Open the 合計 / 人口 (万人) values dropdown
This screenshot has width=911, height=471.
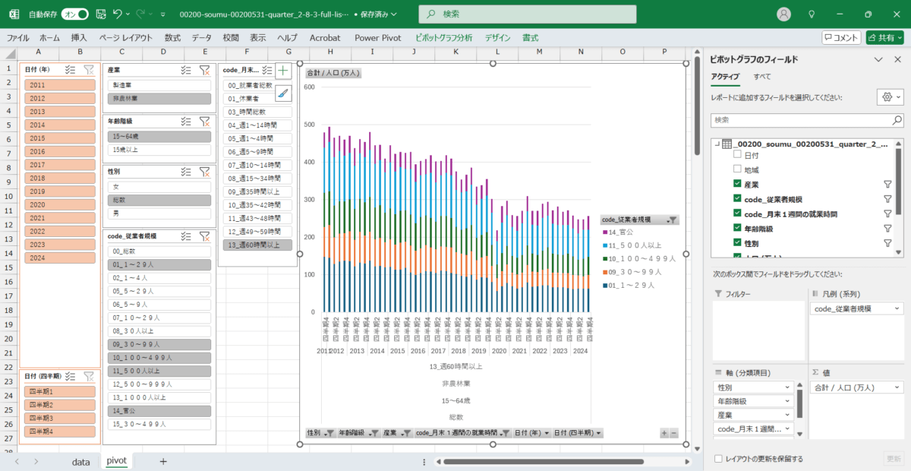coord(897,387)
